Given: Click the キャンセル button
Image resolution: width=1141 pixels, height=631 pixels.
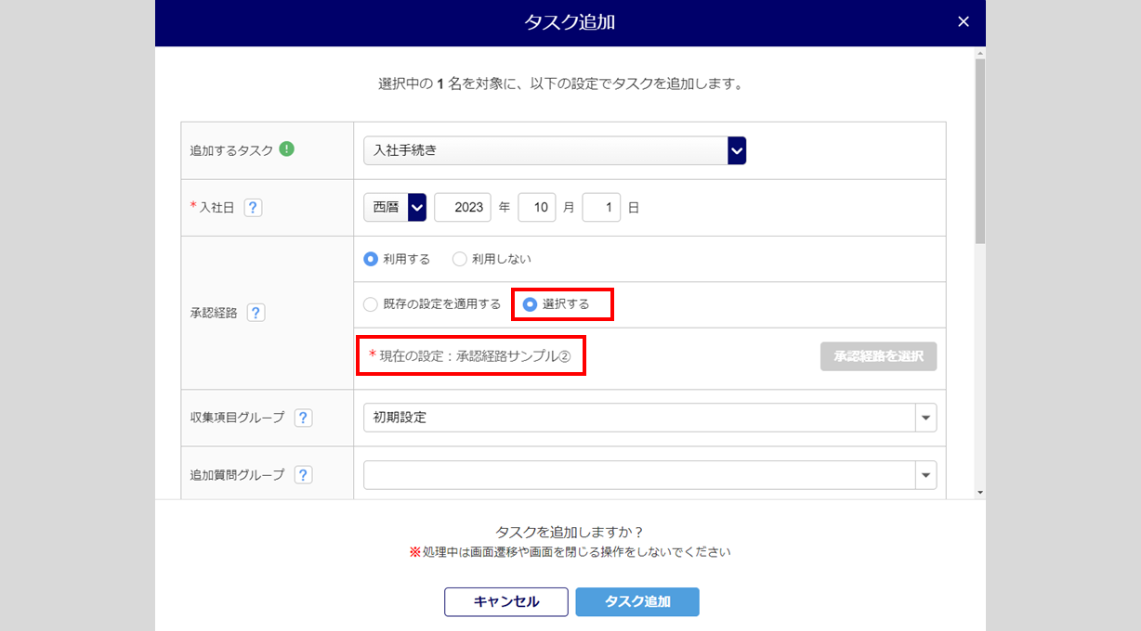Looking at the screenshot, I should (506, 601).
